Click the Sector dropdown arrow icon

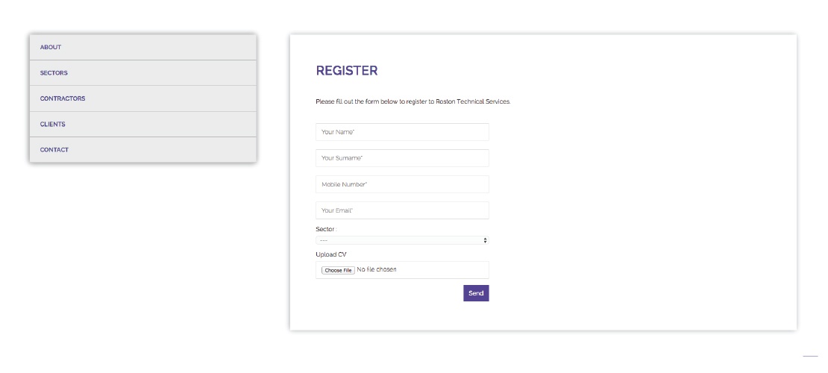coord(485,240)
